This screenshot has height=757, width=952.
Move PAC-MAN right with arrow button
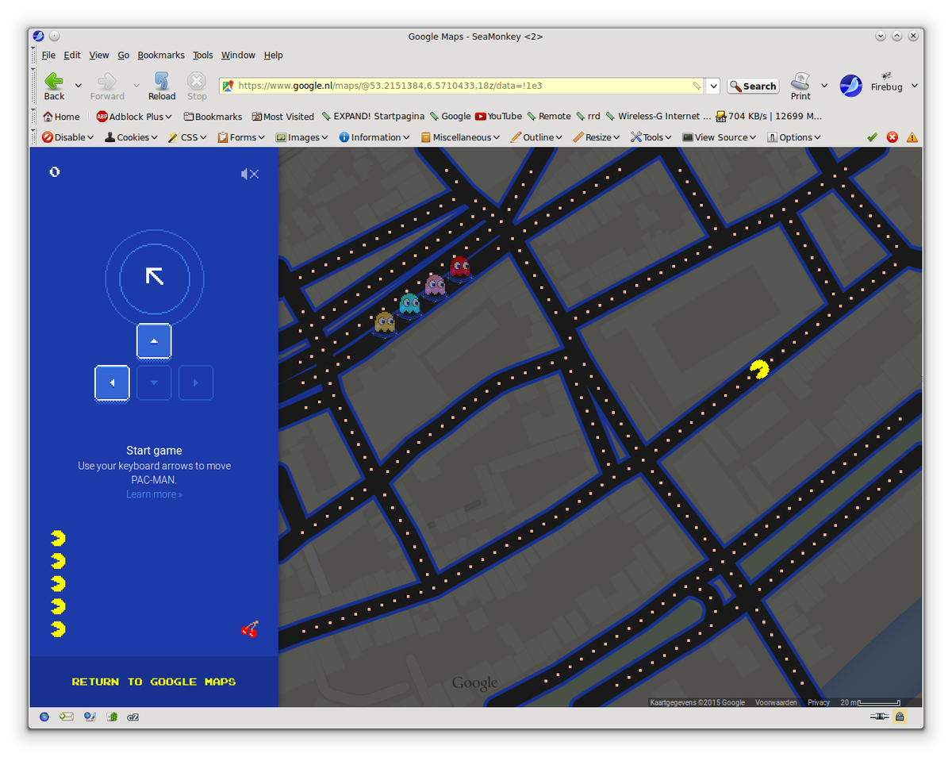[x=196, y=382]
